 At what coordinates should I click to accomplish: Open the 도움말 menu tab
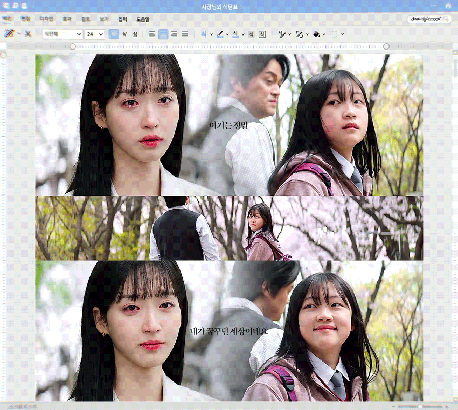pos(143,19)
